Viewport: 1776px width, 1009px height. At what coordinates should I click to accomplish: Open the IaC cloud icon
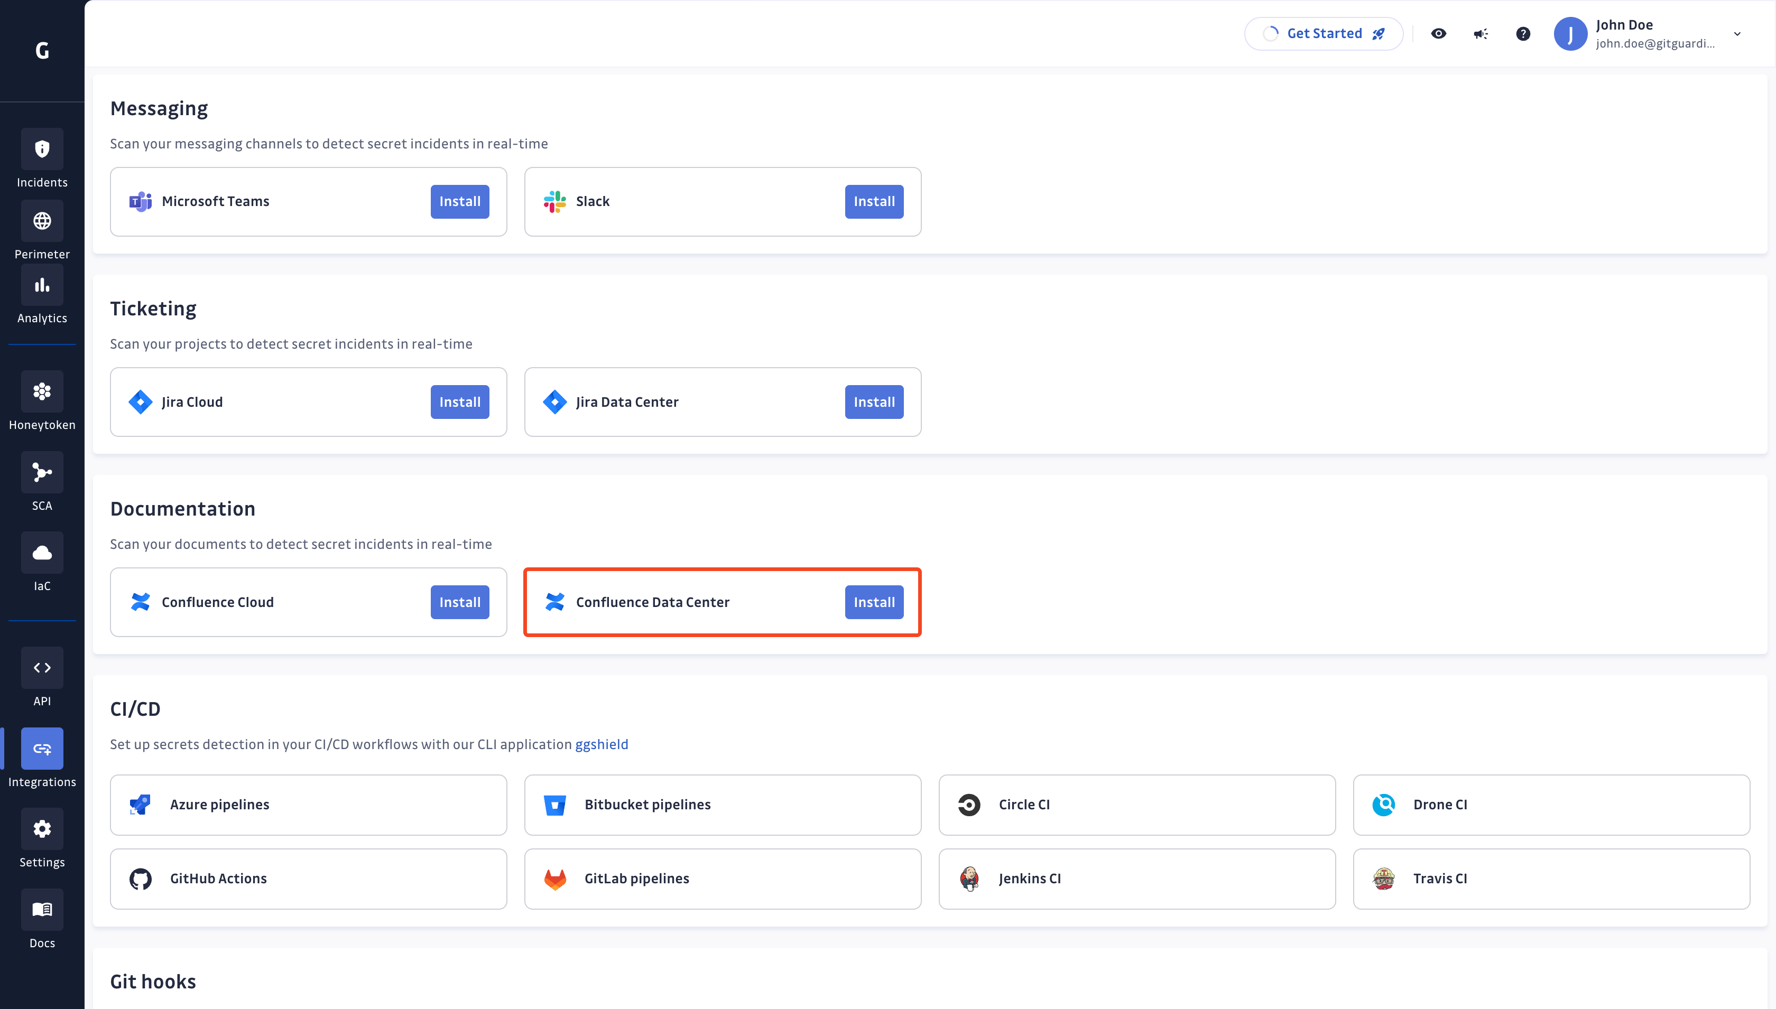42,553
